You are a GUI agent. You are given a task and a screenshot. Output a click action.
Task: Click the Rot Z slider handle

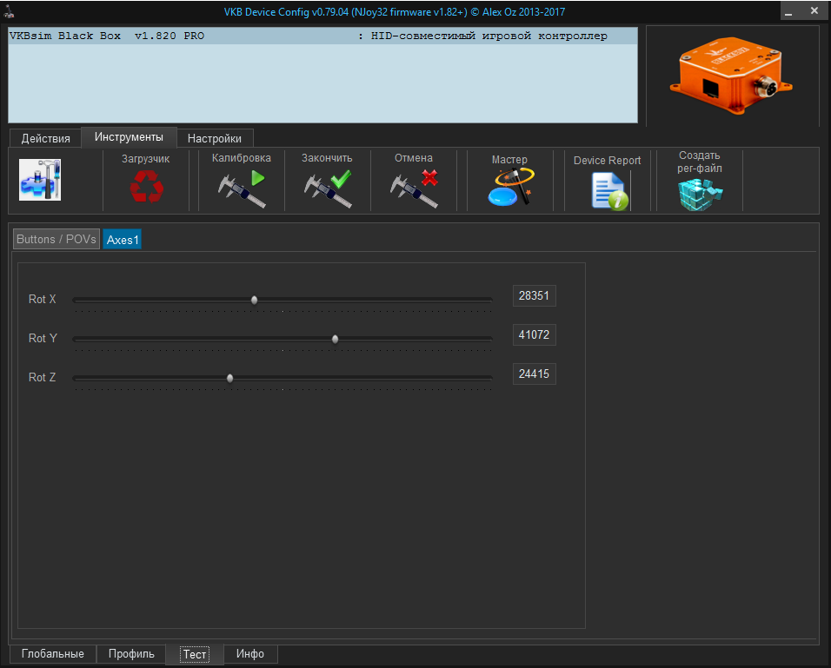click(x=230, y=378)
